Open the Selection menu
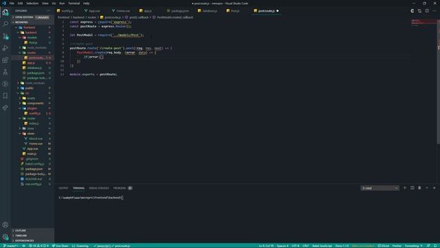This screenshot has height=248, width=440. 32,3
